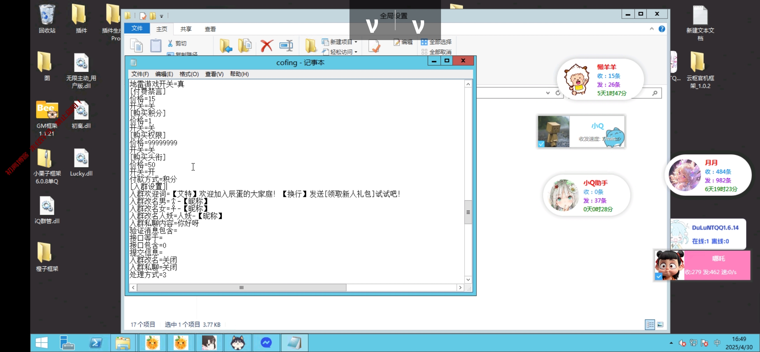Toggle the checkbox on 小Q card
The height and width of the screenshot is (352, 760).
[x=541, y=144]
